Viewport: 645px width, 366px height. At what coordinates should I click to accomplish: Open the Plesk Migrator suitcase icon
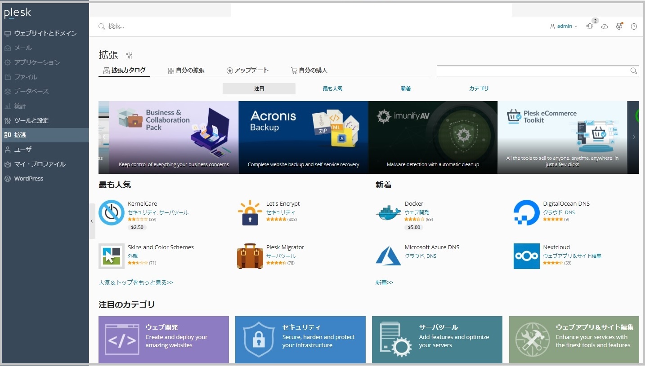tap(250, 256)
